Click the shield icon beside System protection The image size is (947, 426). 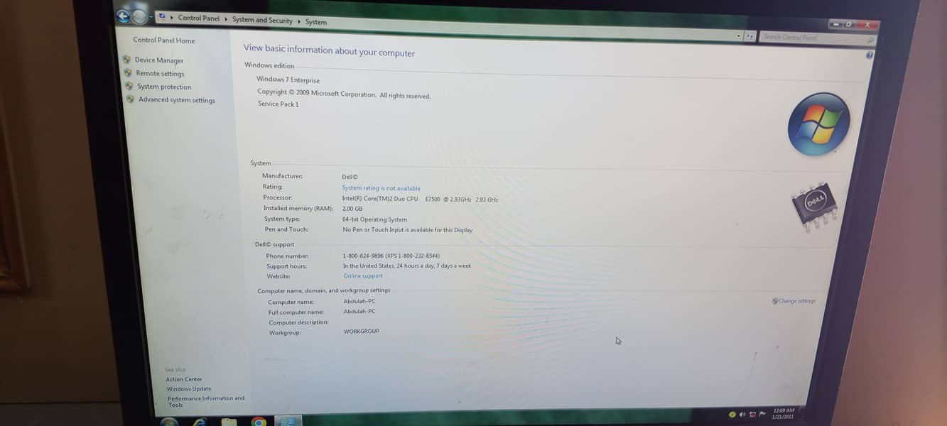[x=129, y=86]
